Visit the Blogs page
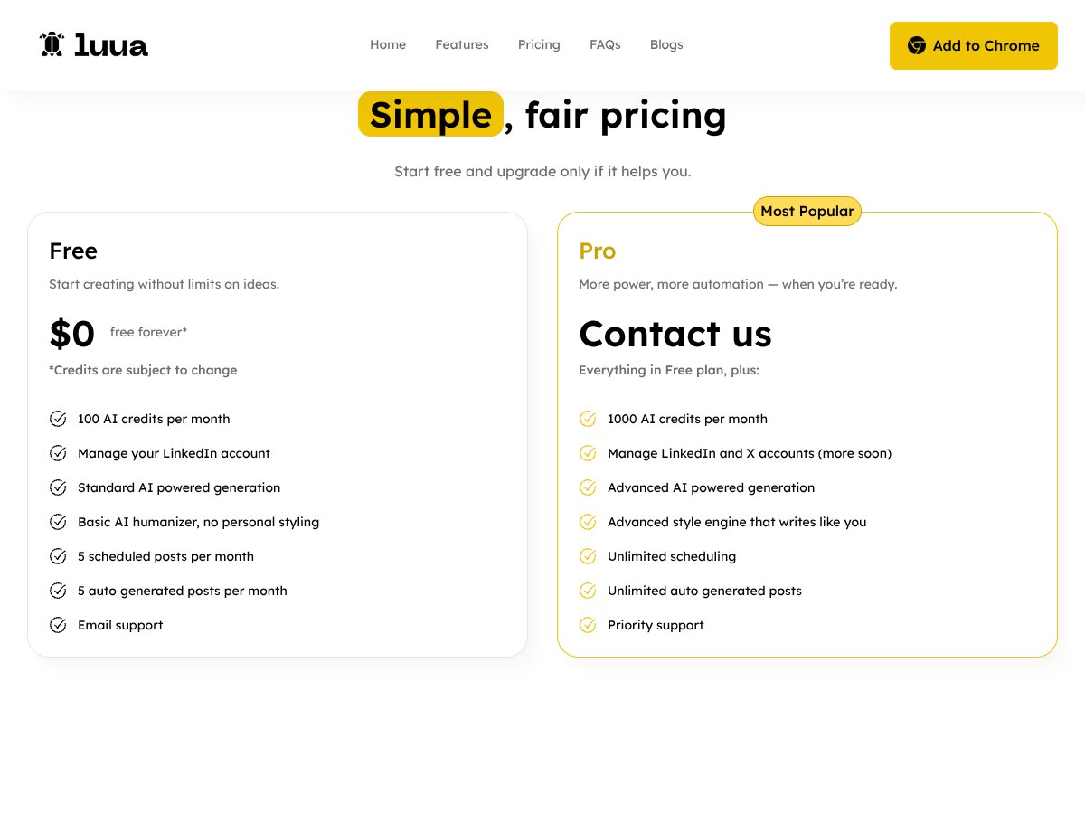The width and height of the screenshot is (1085, 814). click(666, 44)
